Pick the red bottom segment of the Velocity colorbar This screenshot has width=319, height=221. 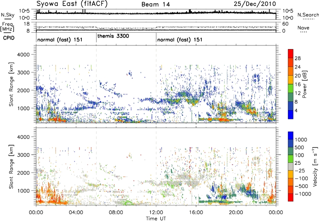pos(291,197)
